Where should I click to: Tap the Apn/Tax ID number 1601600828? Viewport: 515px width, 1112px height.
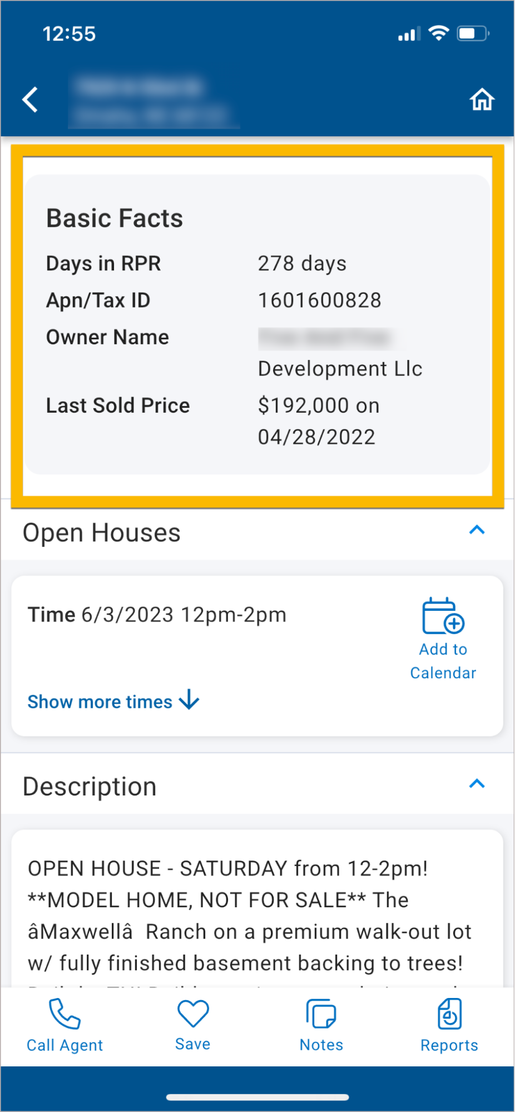click(319, 300)
